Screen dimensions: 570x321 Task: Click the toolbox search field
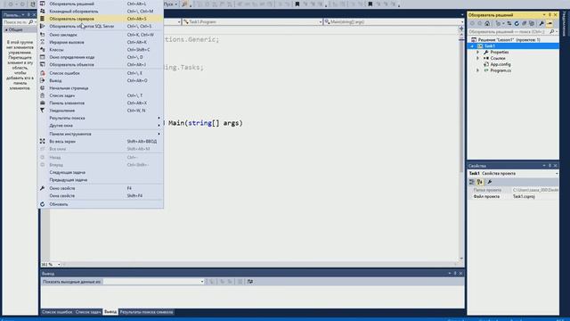[x=19, y=22]
